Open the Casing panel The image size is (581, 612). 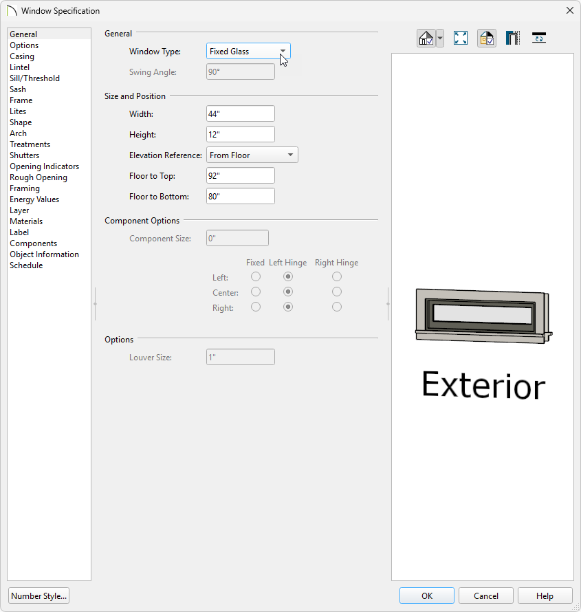tap(50, 56)
